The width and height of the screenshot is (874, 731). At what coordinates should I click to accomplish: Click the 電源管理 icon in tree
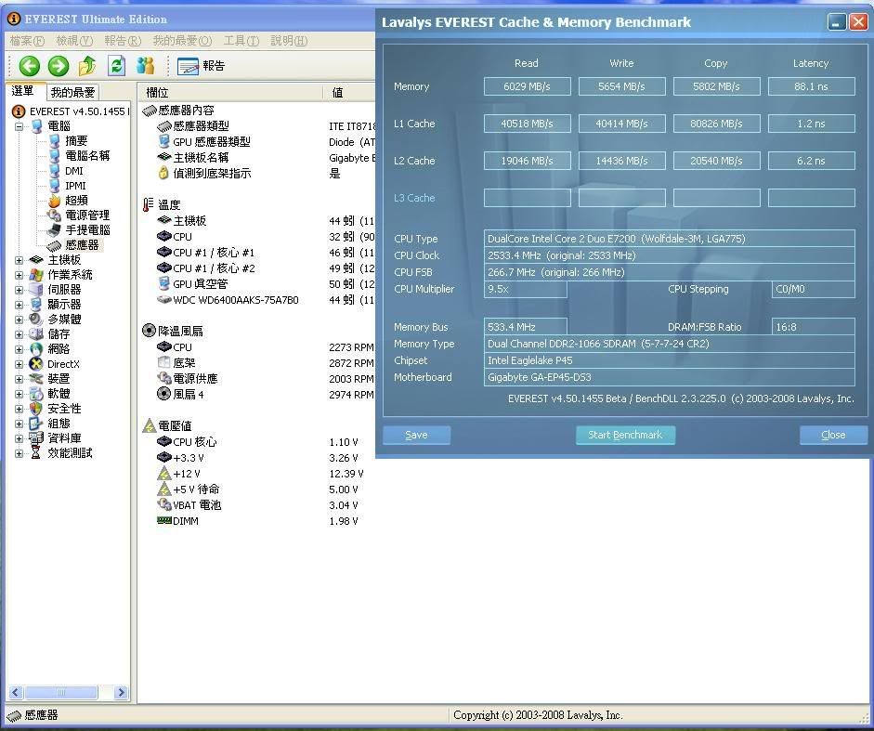pyautogui.click(x=54, y=215)
